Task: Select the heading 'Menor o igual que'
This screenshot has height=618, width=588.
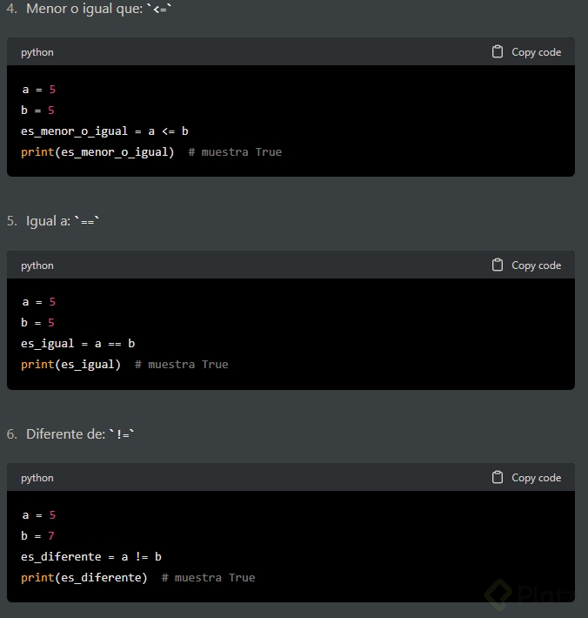Action: pyautogui.click(x=84, y=9)
